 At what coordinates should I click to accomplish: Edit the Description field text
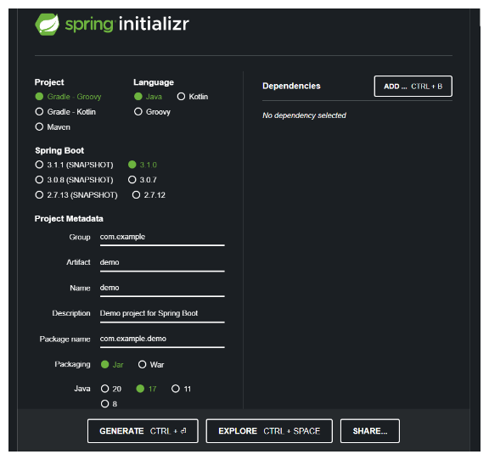point(162,315)
